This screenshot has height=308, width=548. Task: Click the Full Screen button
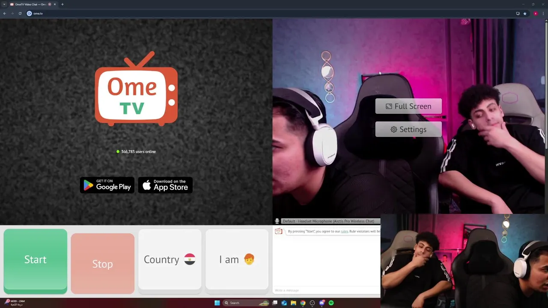[408, 106]
